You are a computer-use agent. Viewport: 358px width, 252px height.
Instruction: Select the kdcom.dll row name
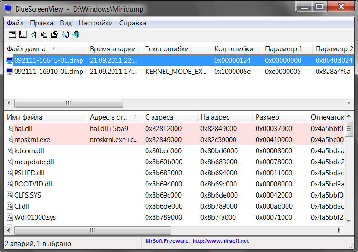[29, 151]
